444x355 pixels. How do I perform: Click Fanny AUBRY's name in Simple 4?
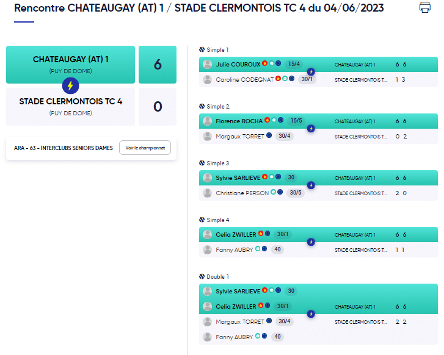click(234, 249)
